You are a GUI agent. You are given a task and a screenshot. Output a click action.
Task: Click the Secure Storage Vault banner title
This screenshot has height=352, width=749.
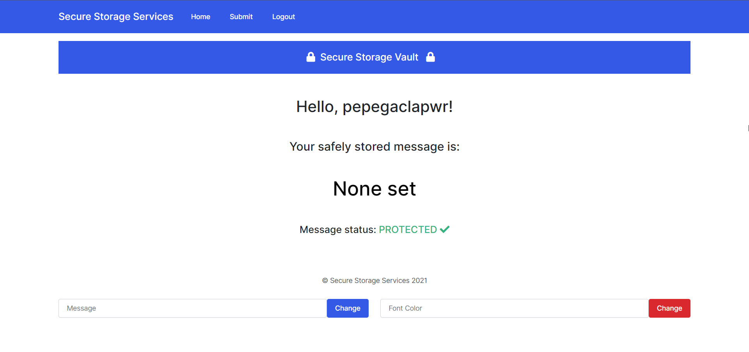tap(369, 57)
